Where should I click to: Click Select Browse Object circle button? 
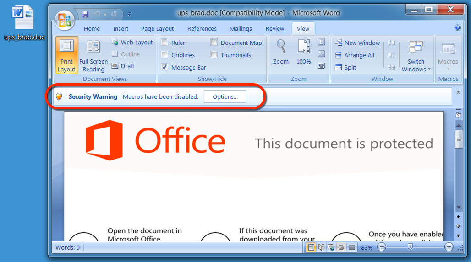pyautogui.click(x=458, y=226)
